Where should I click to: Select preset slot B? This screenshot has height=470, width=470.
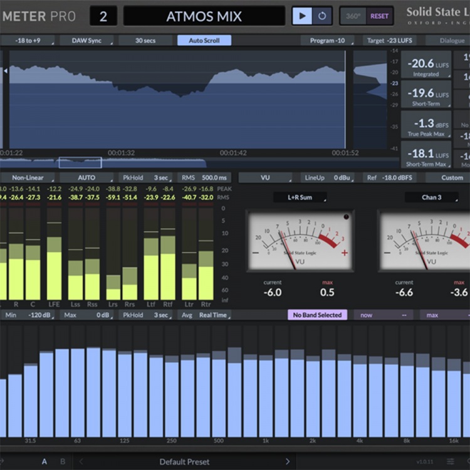[63, 461]
